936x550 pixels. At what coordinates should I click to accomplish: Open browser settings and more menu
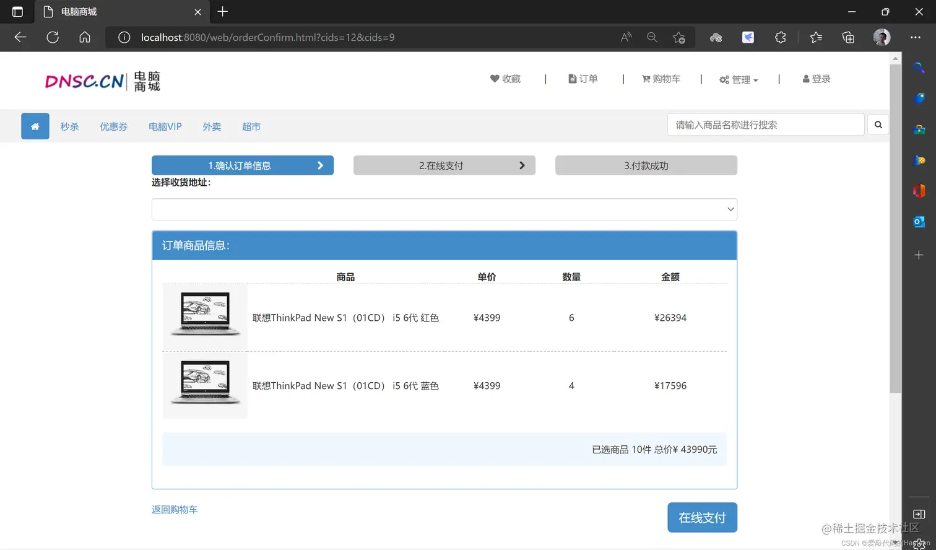click(915, 37)
